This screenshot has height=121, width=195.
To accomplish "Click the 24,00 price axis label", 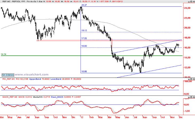I will [187, 8].
